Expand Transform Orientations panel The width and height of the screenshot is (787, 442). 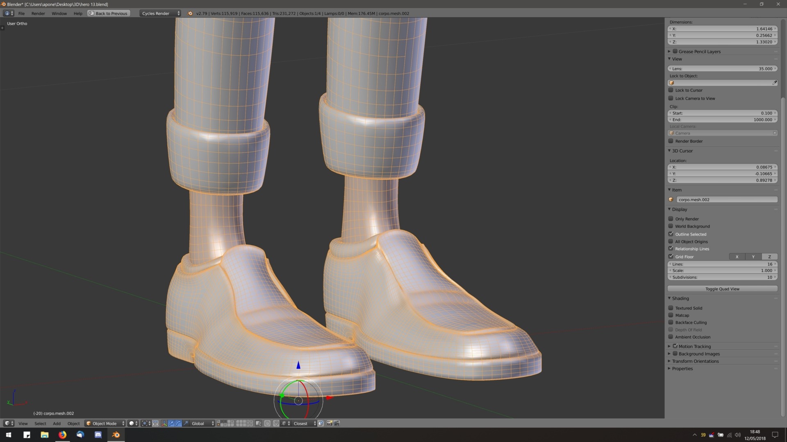click(x=669, y=361)
